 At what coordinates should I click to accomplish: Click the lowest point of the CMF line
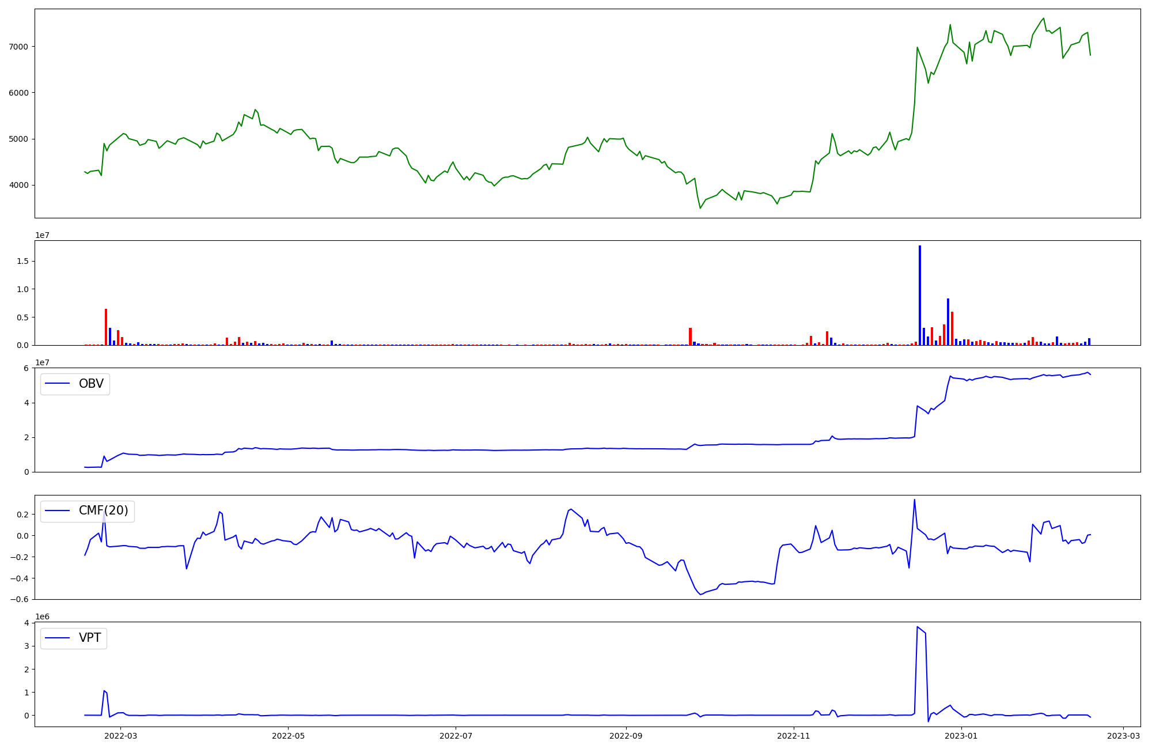click(700, 595)
